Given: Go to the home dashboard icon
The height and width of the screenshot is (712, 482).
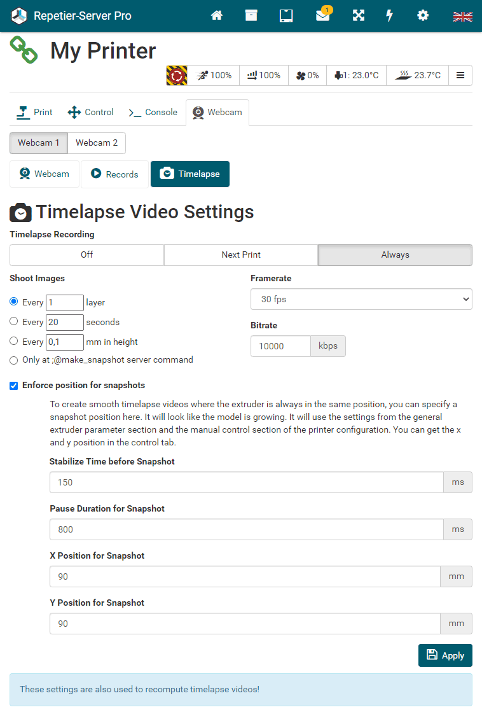Looking at the screenshot, I should 217,16.
